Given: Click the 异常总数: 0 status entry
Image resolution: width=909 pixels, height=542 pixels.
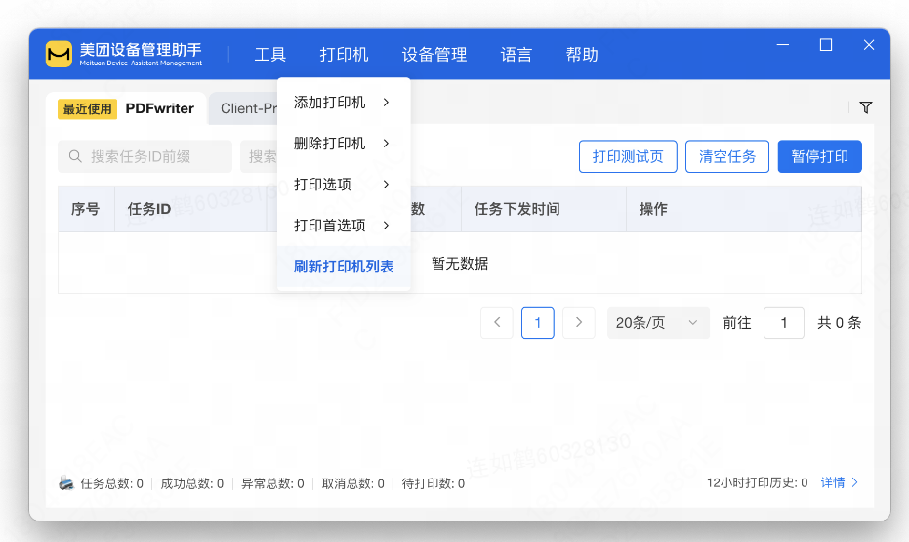Looking at the screenshot, I should 272,483.
